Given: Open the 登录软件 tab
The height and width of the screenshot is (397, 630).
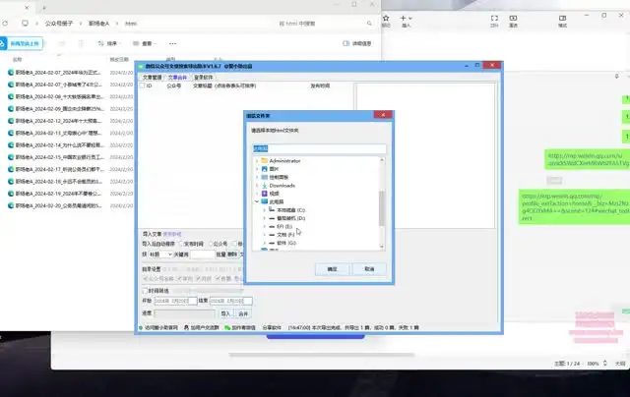Looking at the screenshot, I should click(x=204, y=76).
